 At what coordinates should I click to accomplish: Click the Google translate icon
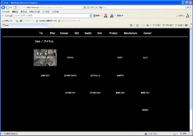point(112,16)
